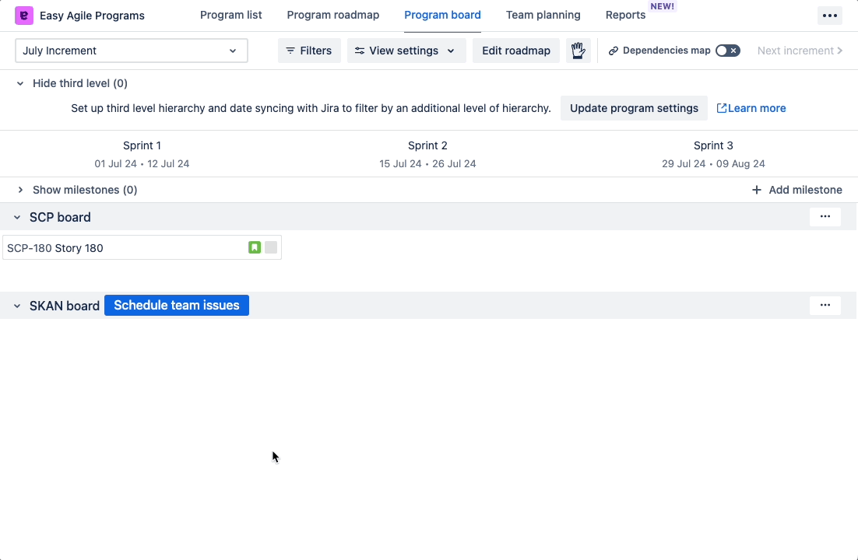Toggle the Dependencies map switch
This screenshot has width=858, height=560.
727,51
